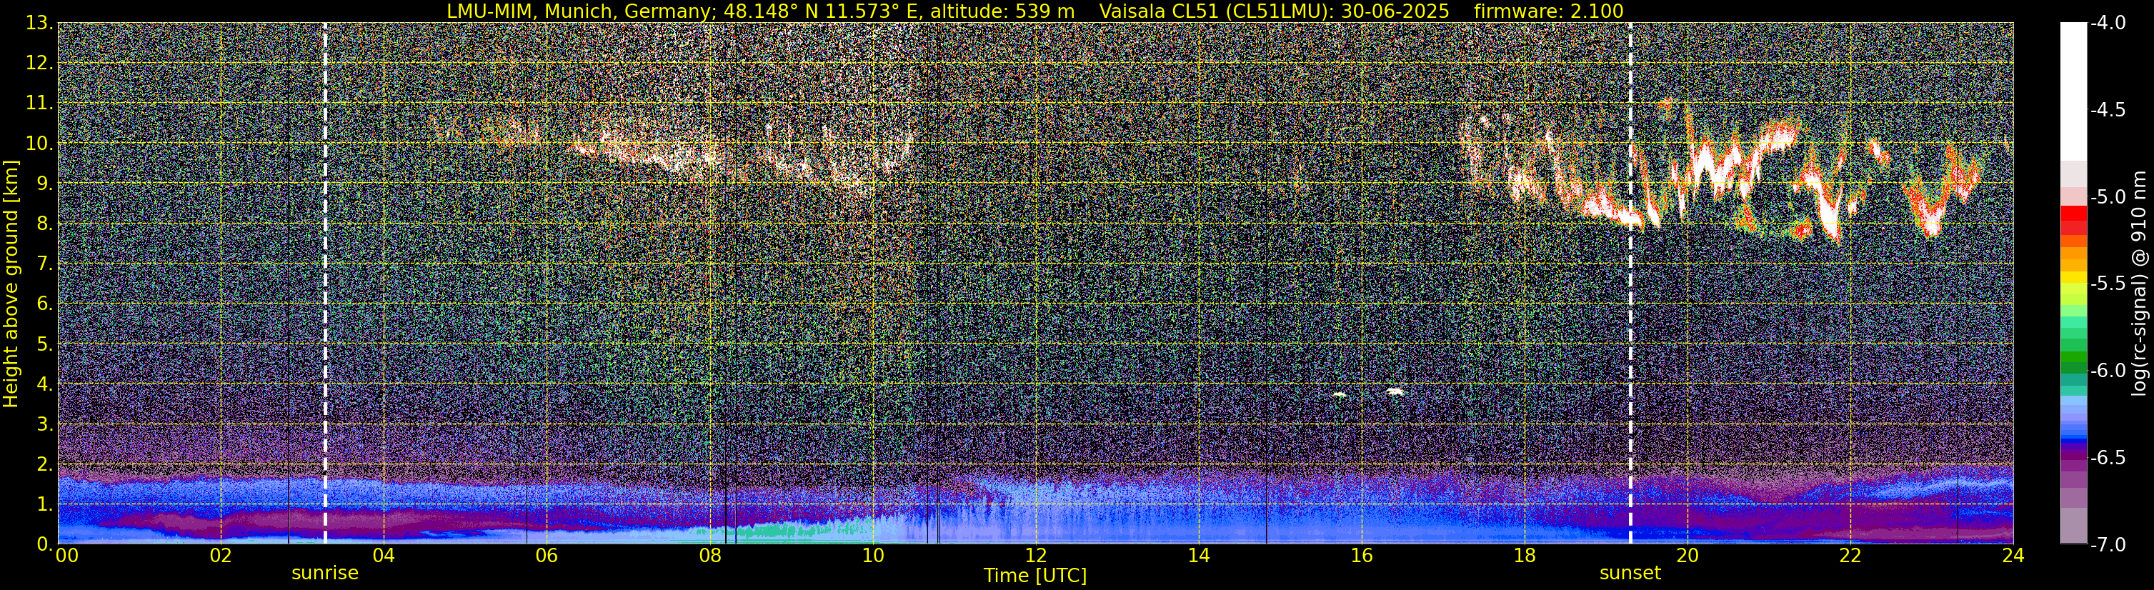Click the '4.' tick on the height axis

[x=44, y=384]
